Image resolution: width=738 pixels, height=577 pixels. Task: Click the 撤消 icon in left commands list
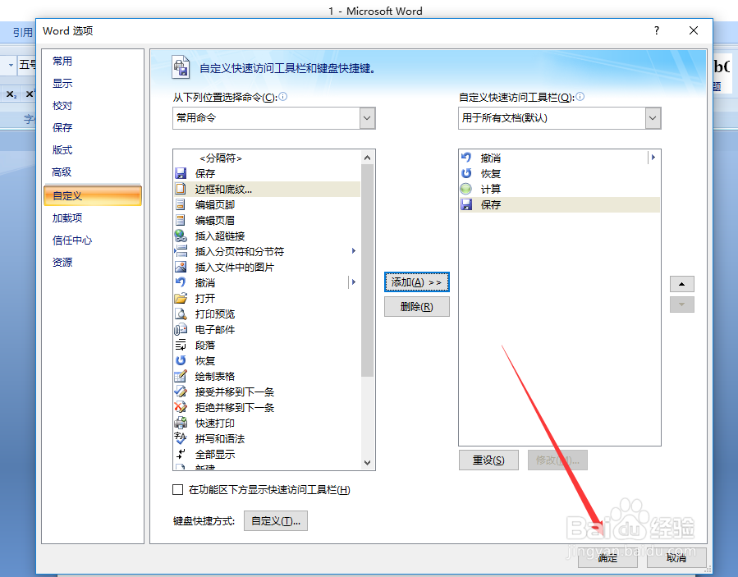click(x=181, y=282)
